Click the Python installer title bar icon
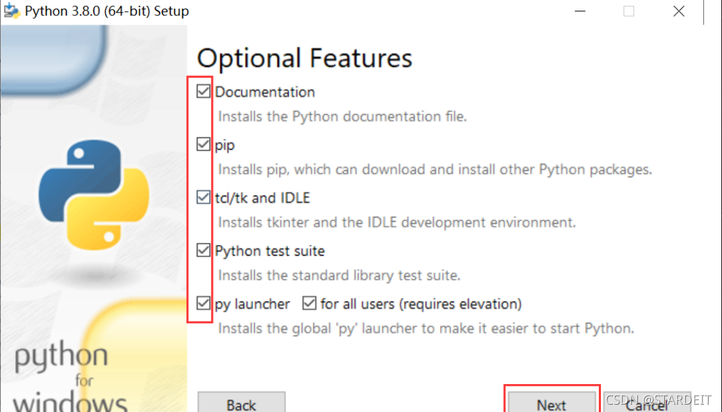 [11, 11]
